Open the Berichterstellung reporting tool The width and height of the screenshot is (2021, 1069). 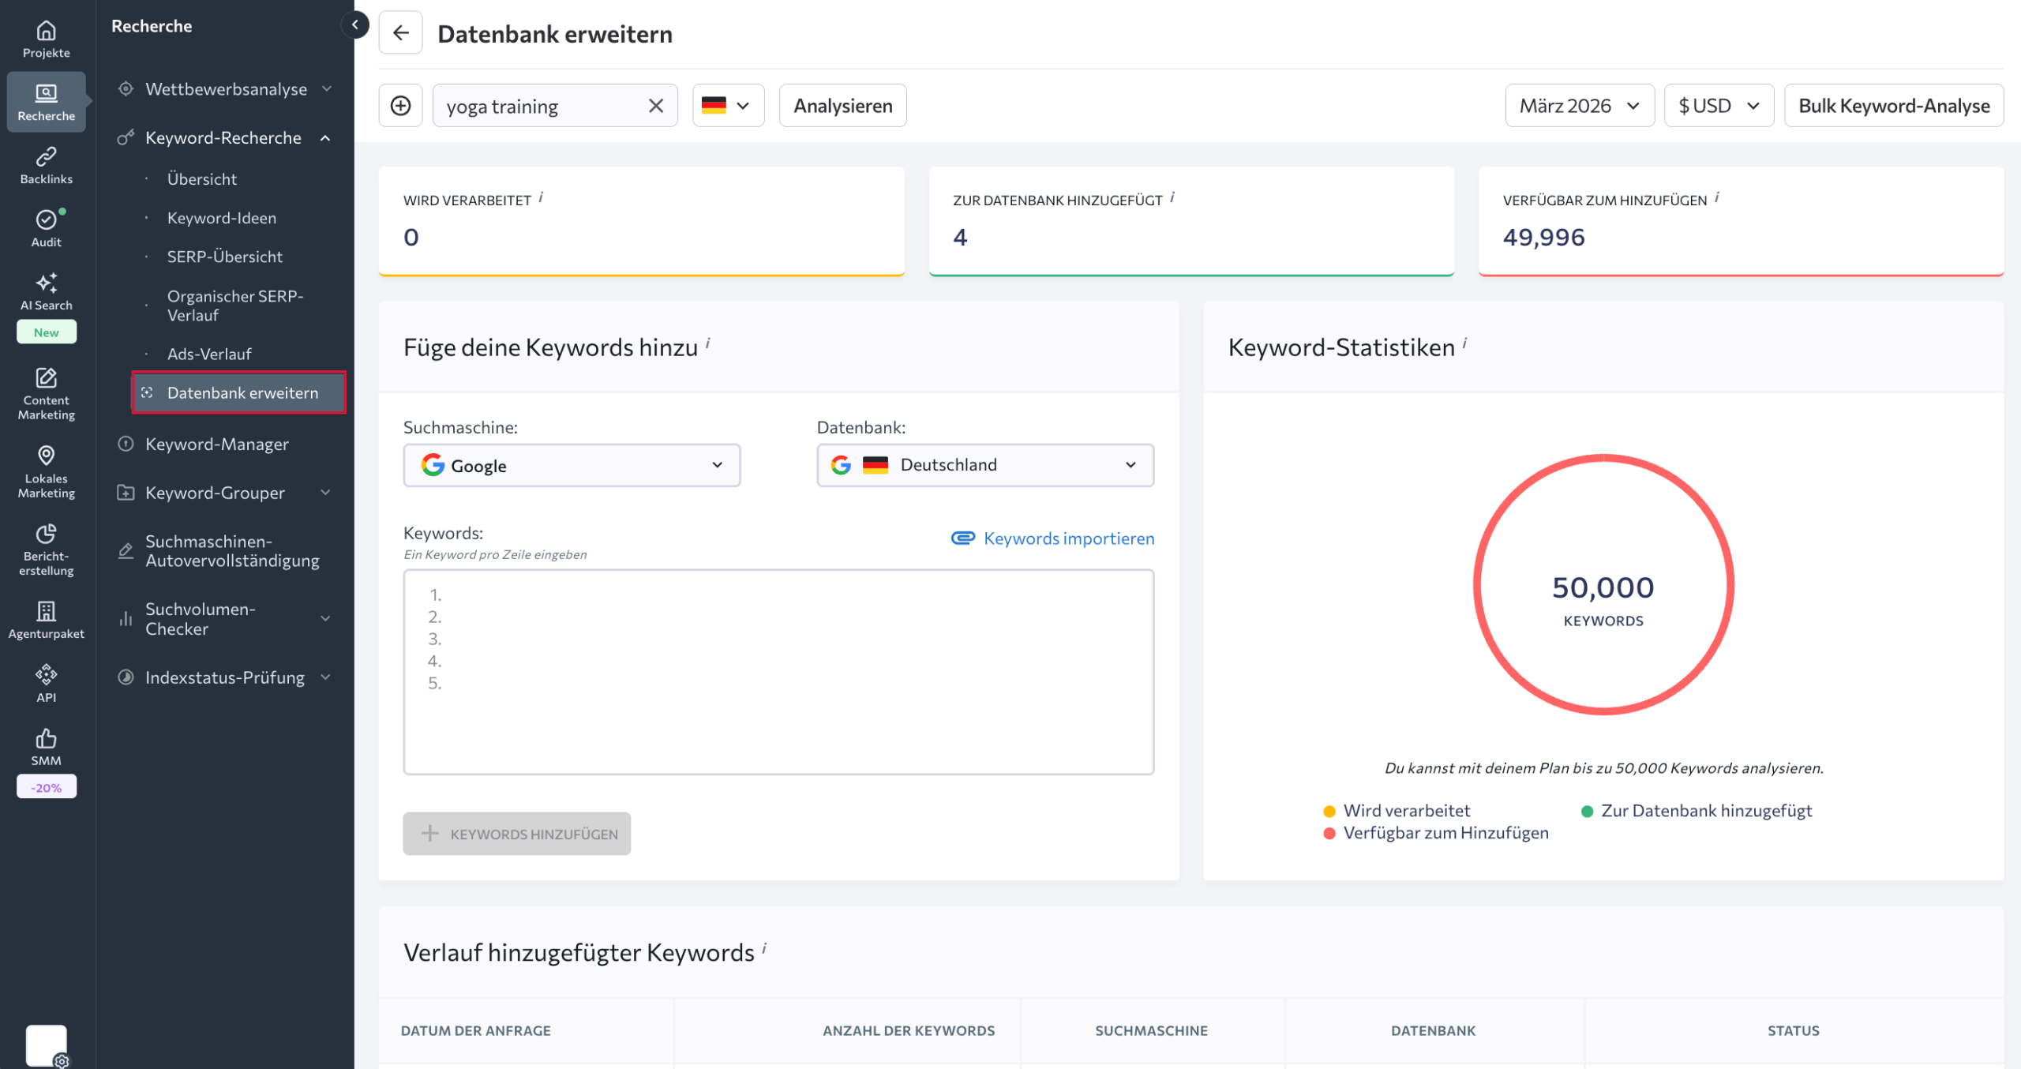[x=46, y=550]
